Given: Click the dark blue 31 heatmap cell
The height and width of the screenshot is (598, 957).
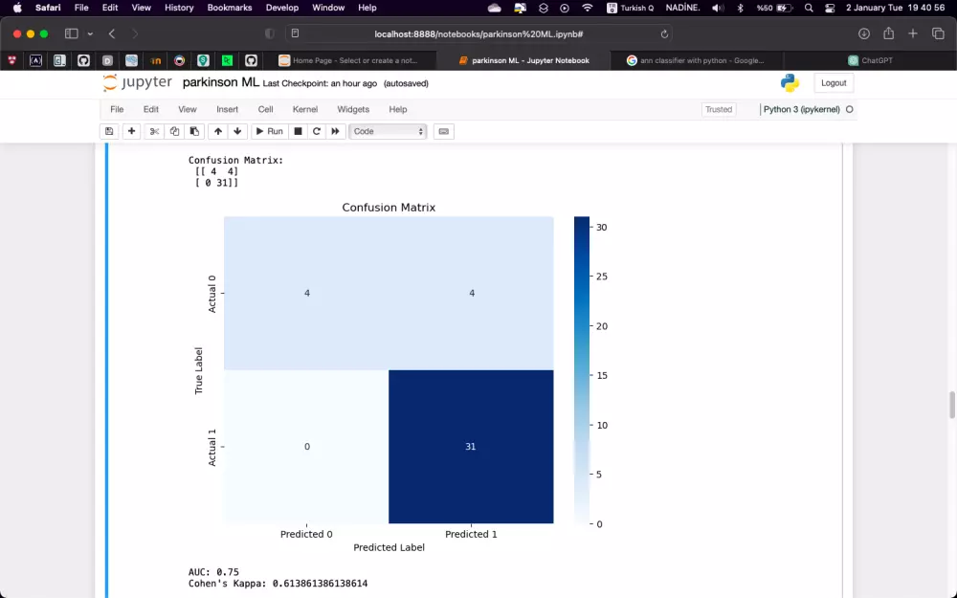Looking at the screenshot, I should click(x=471, y=447).
